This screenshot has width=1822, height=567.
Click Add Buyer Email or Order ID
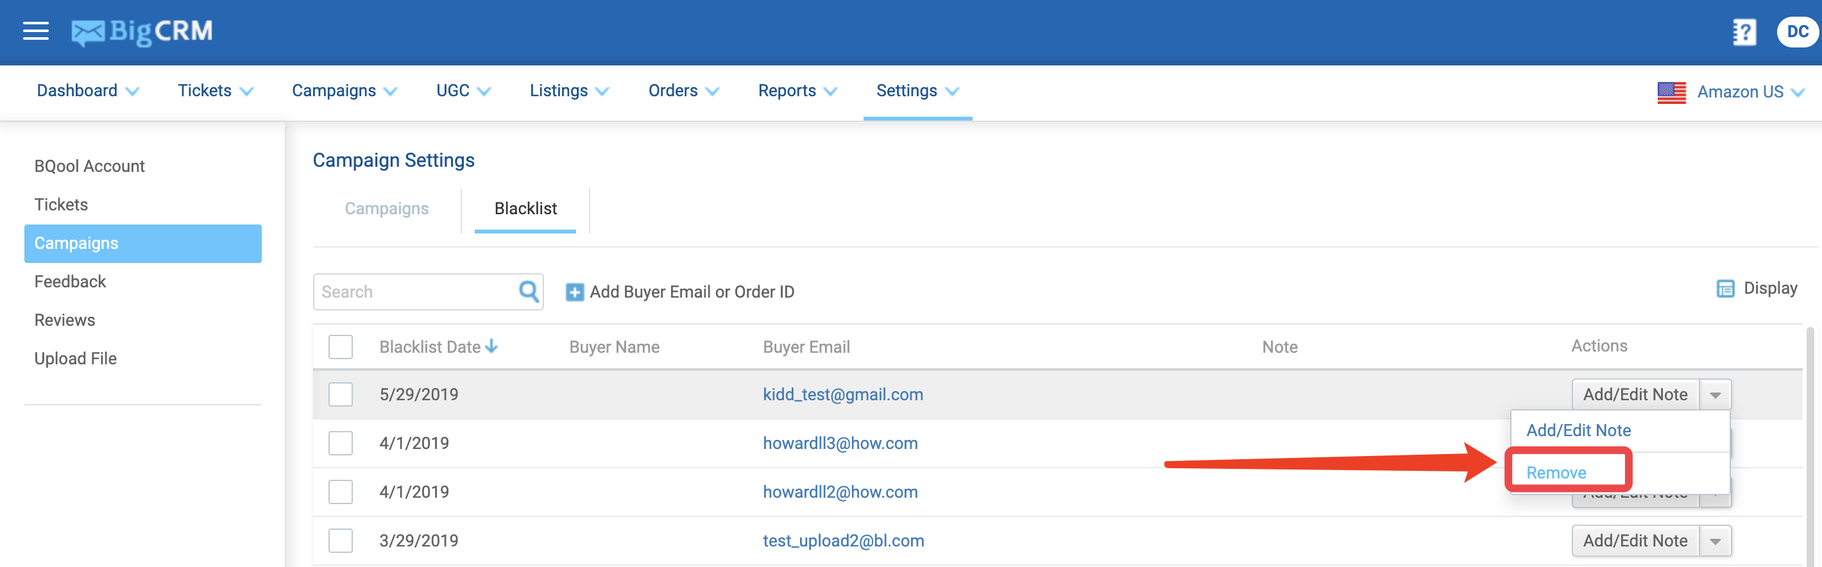pos(692,292)
